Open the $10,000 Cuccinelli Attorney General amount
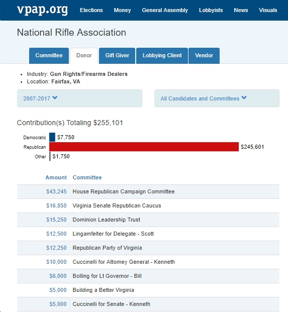This screenshot has width=288, height=312. [56, 262]
